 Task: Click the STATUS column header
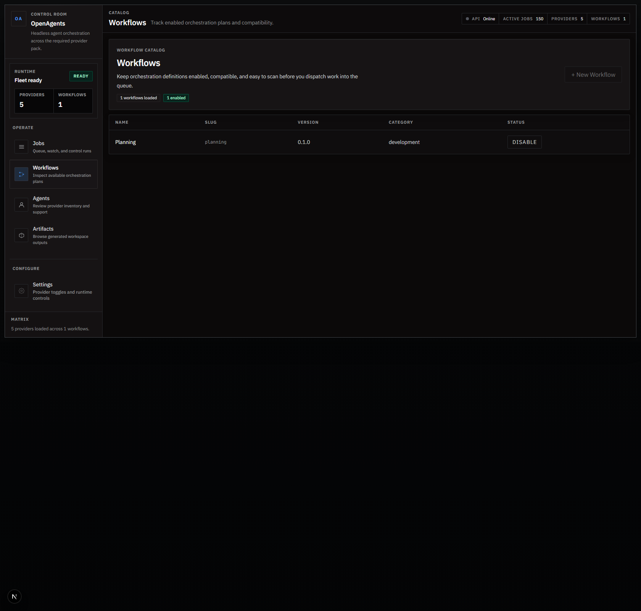click(516, 122)
